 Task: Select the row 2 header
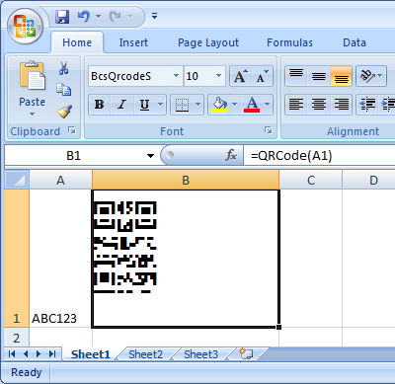(x=17, y=338)
